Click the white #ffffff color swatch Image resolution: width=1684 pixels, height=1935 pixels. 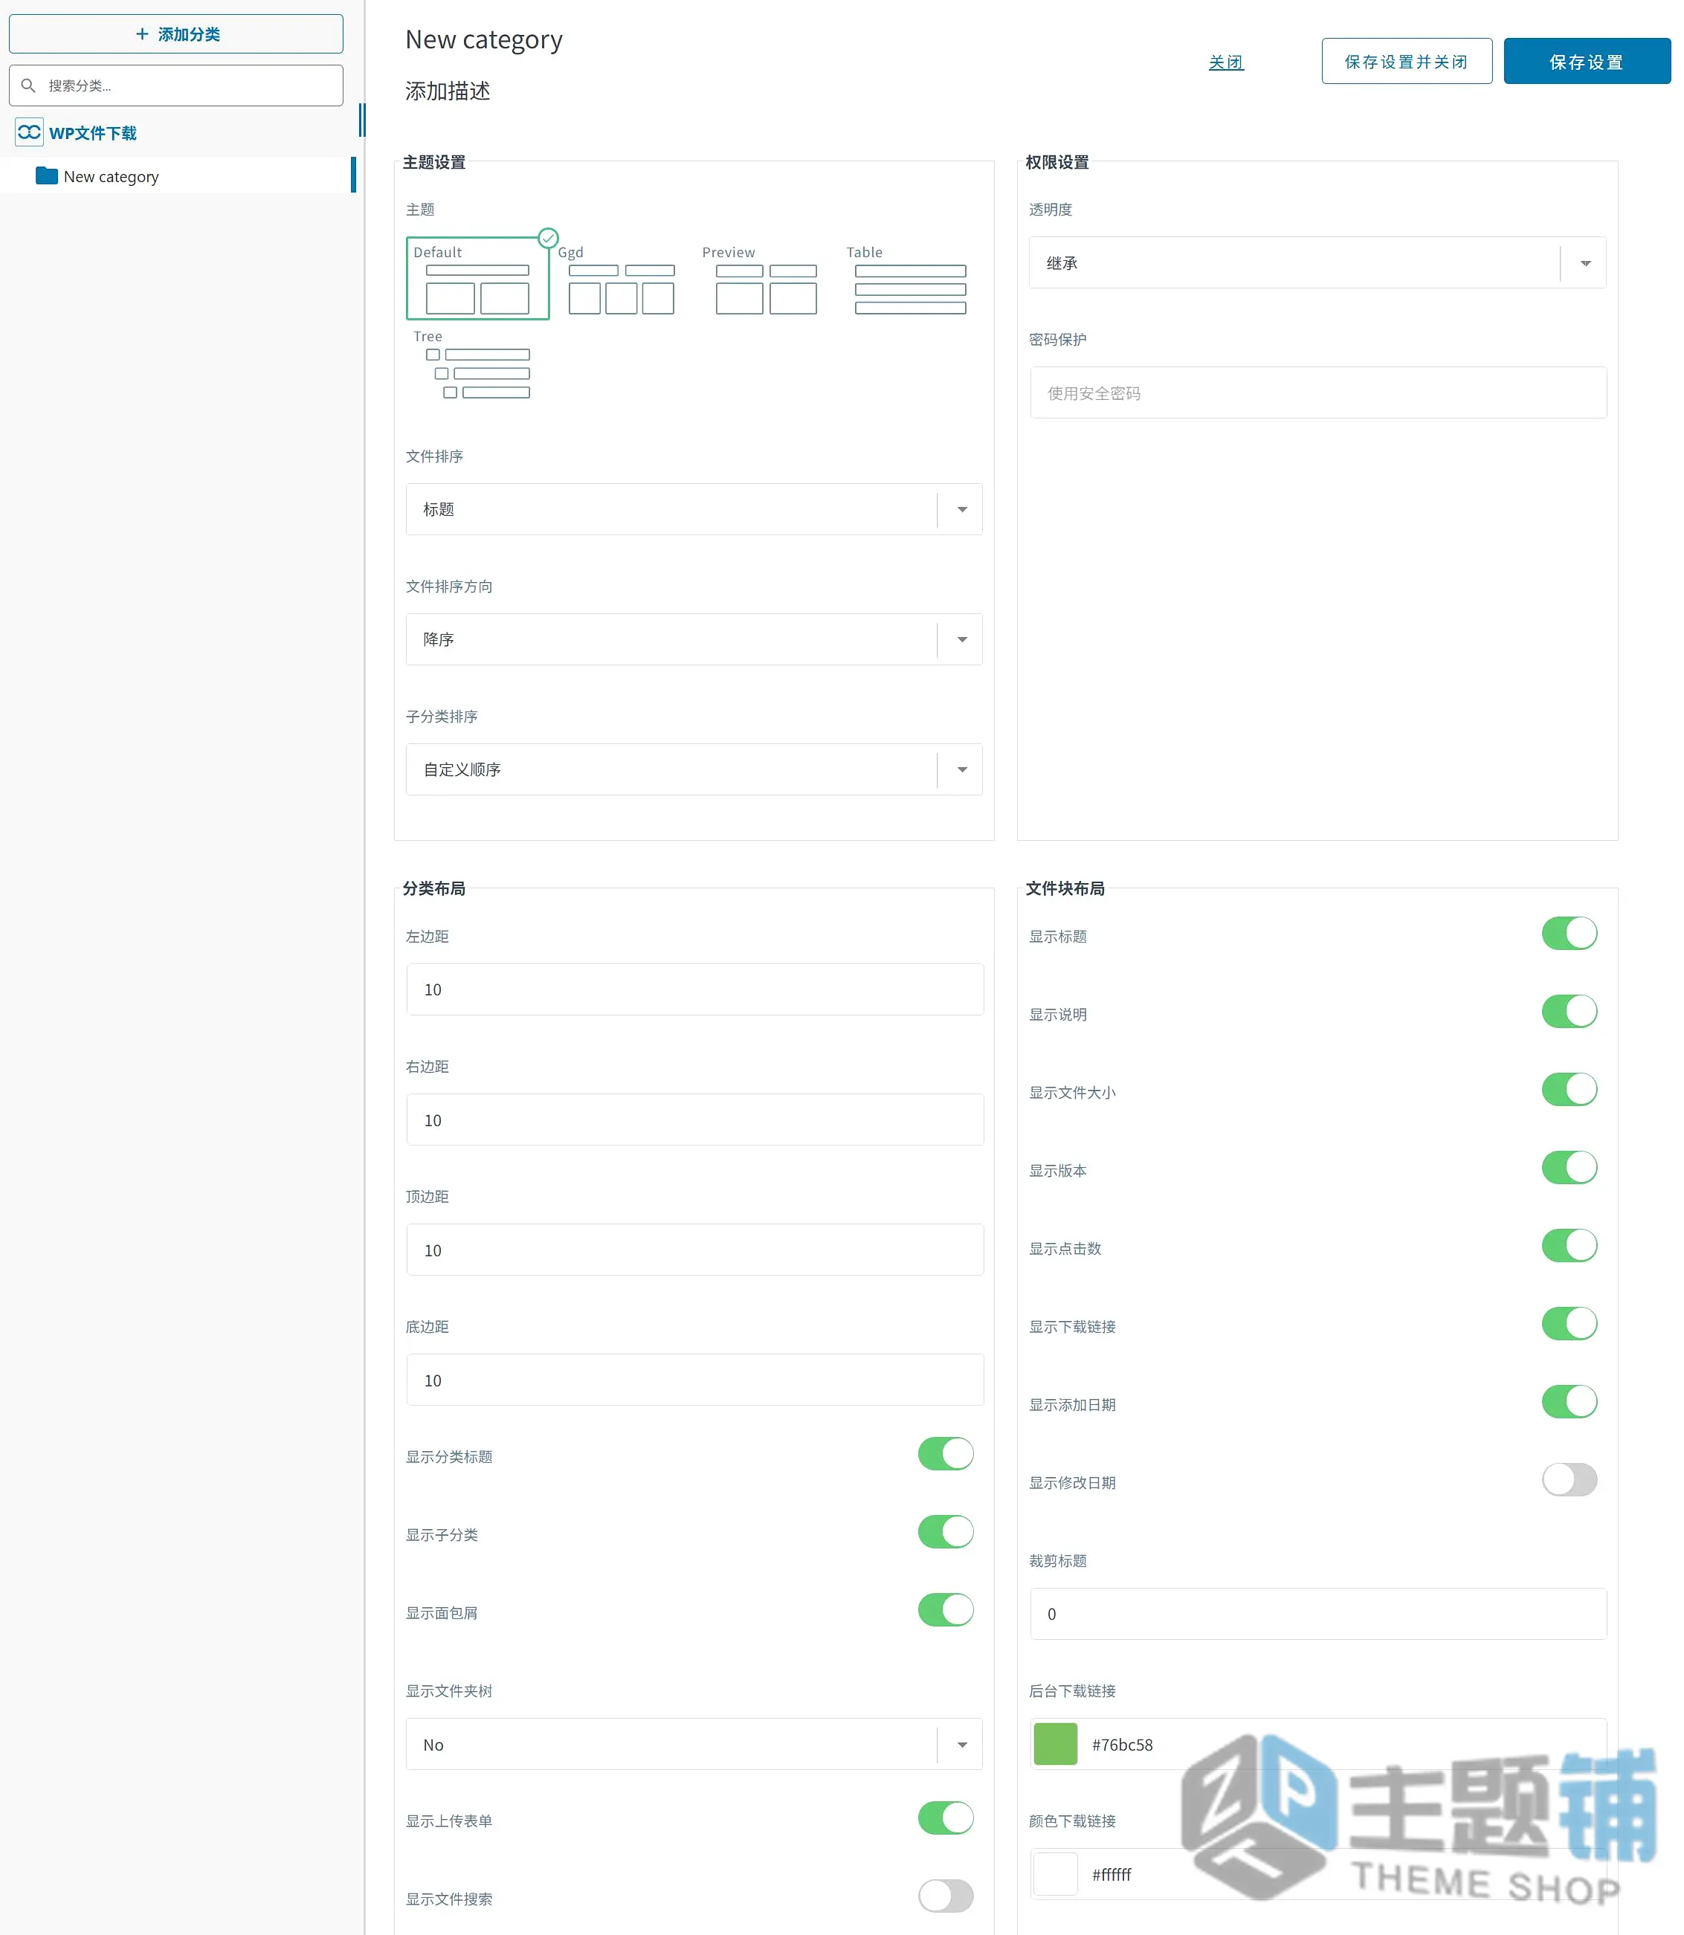coord(1055,1874)
